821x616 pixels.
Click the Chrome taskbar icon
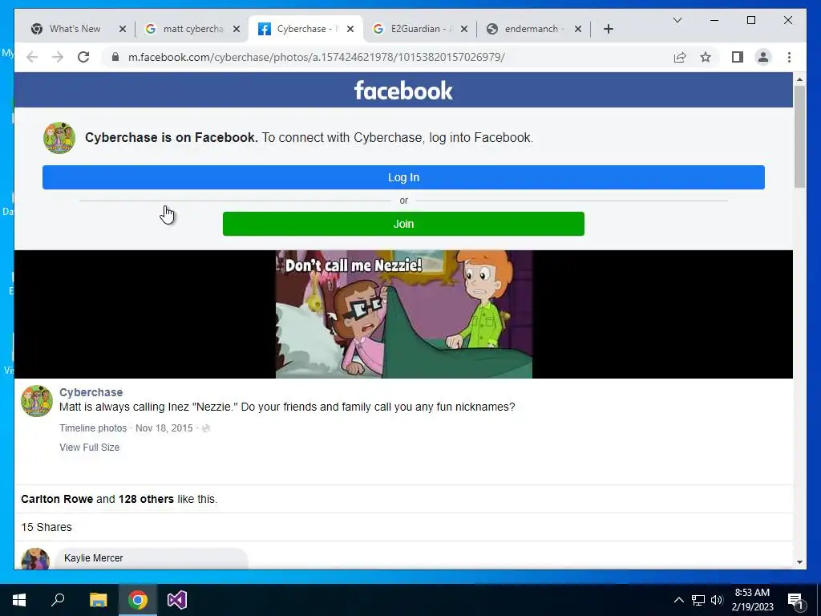coord(138,600)
